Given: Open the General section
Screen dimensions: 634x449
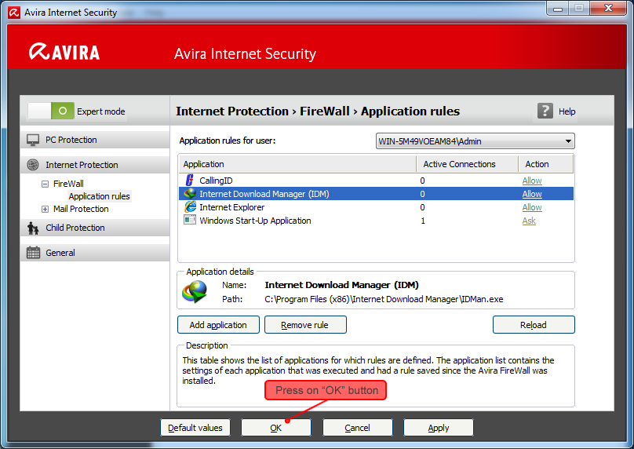Looking at the screenshot, I should 95,253.
